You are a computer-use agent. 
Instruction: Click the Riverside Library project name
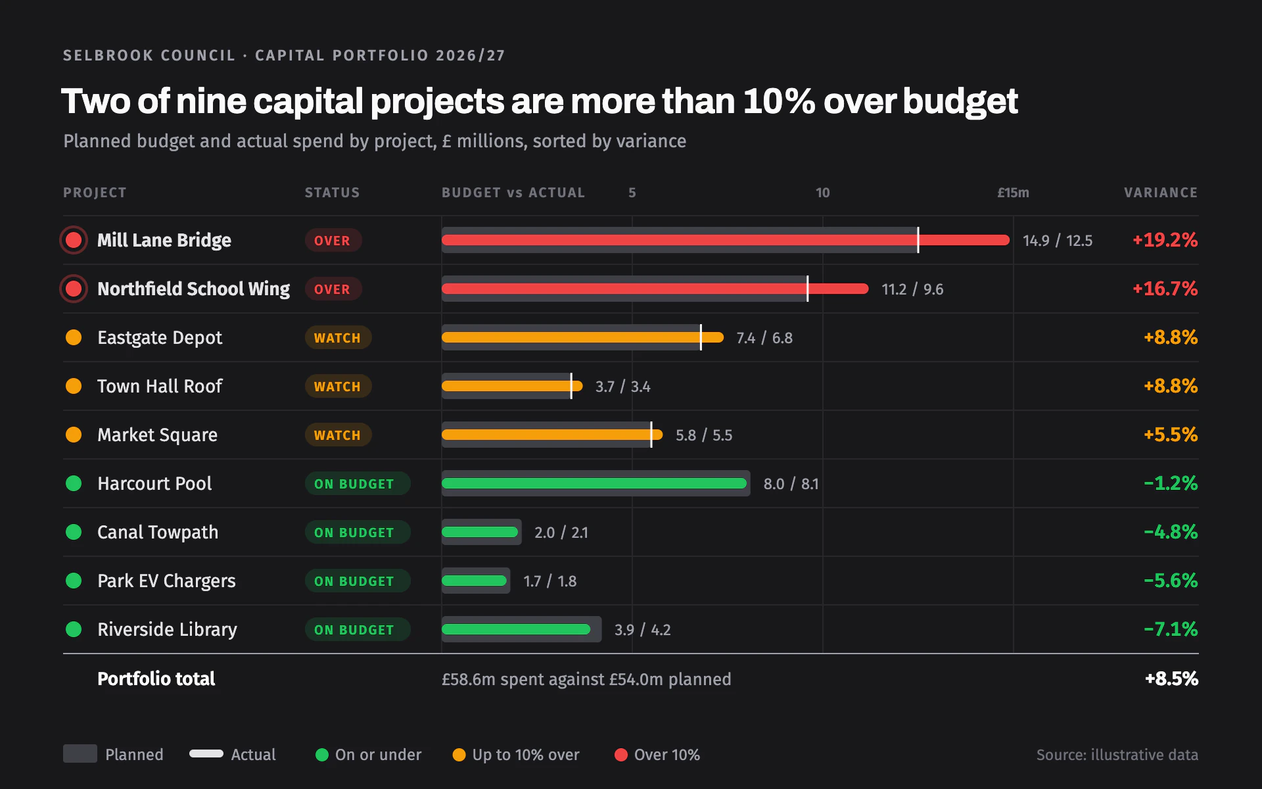pos(167,629)
